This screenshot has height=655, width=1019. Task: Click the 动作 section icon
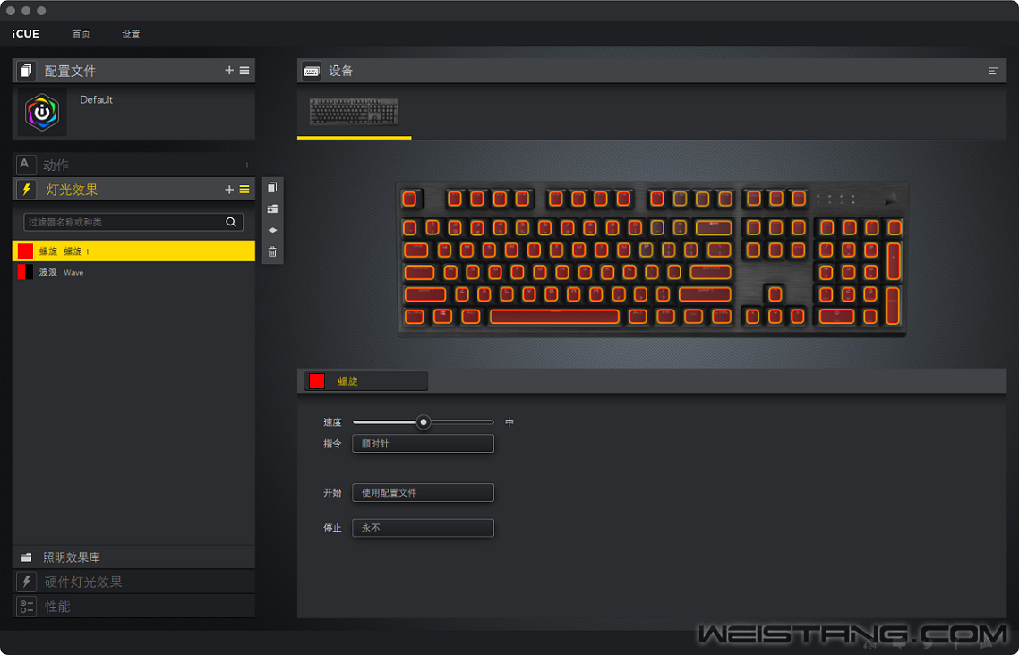pos(25,165)
